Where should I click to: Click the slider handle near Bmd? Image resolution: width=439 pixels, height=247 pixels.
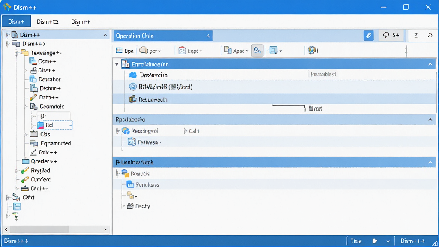pyautogui.click(x=305, y=108)
